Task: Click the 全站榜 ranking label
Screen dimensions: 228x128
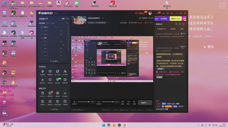Action: [x=123, y=23]
